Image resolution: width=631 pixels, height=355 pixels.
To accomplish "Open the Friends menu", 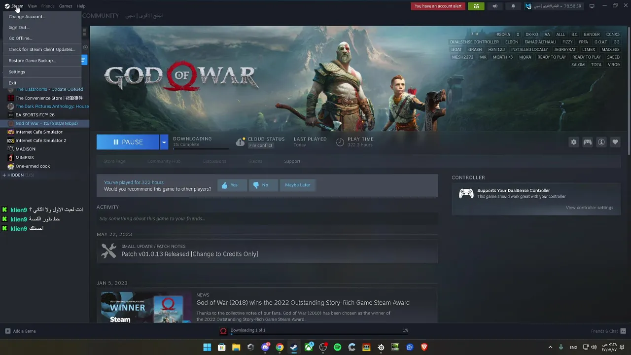I will click(x=48, y=6).
